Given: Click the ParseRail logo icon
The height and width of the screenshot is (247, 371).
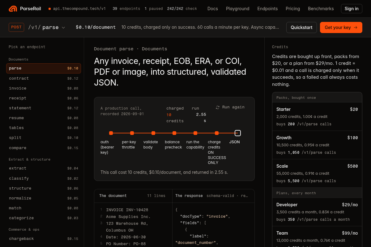Looking at the screenshot, I should (13, 9).
